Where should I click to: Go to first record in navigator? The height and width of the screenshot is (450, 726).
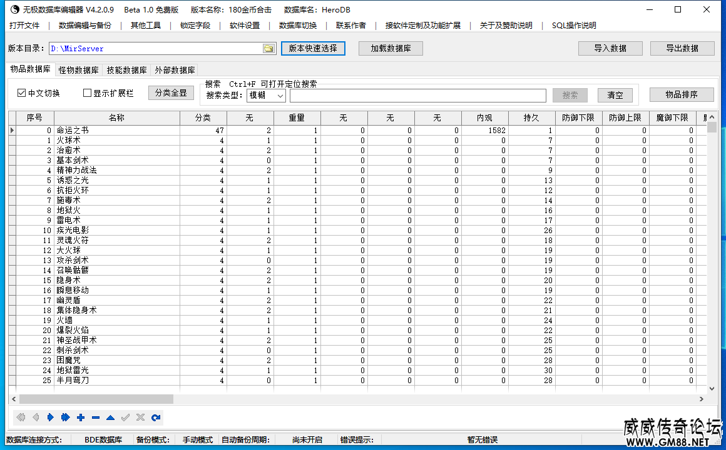tap(21, 417)
